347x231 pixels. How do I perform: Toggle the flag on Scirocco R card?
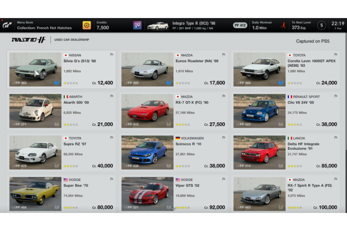(x=224, y=138)
